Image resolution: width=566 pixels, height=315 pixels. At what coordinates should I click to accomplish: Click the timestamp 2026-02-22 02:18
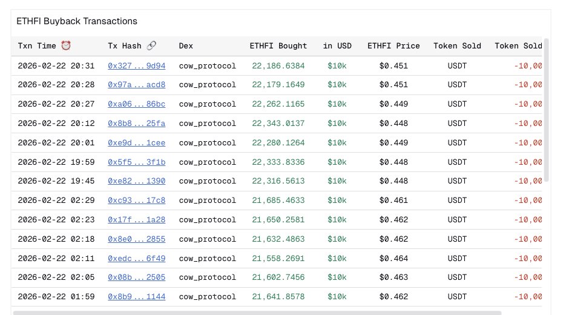click(56, 239)
